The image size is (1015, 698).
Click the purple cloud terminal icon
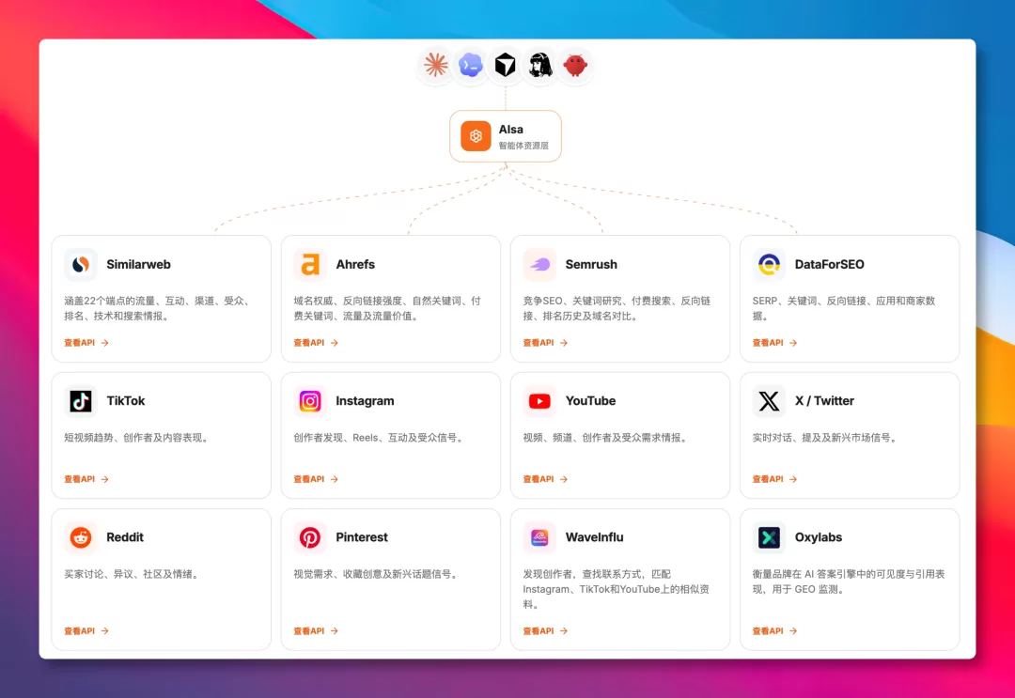(x=471, y=65)
